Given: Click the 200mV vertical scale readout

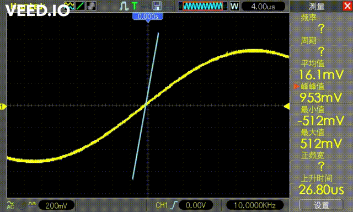Looking at the screenshot, I should coord(56,205).
